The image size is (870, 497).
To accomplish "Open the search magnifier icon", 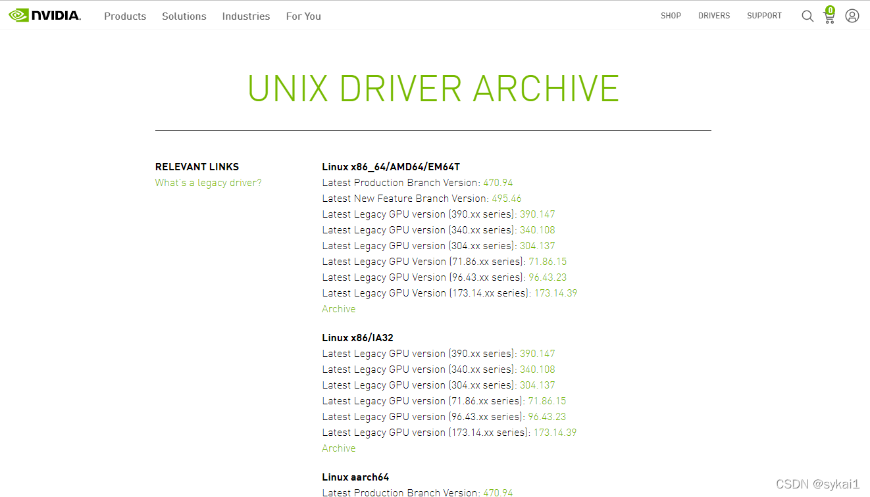I will pos(807,16).
